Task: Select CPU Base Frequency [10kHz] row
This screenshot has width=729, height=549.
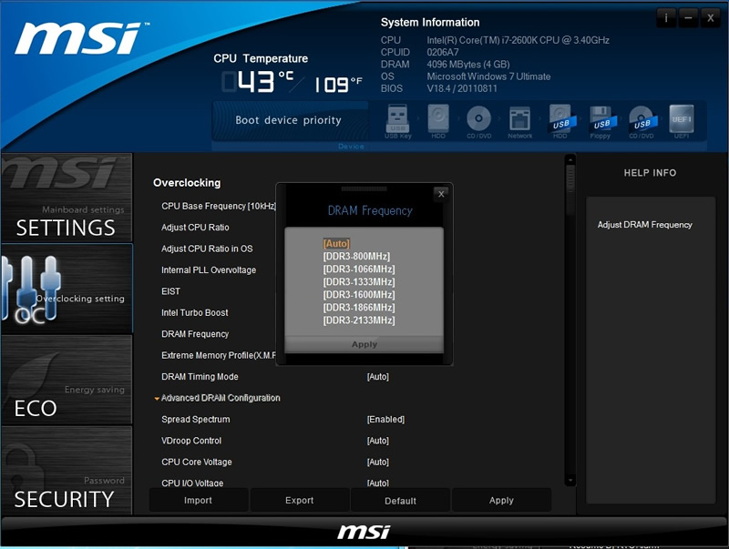Action: (x=219, y=206)
